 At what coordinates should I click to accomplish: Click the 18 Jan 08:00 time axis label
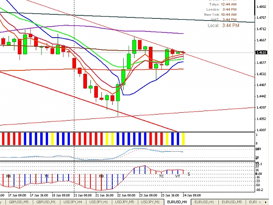(x=61, y=195)
